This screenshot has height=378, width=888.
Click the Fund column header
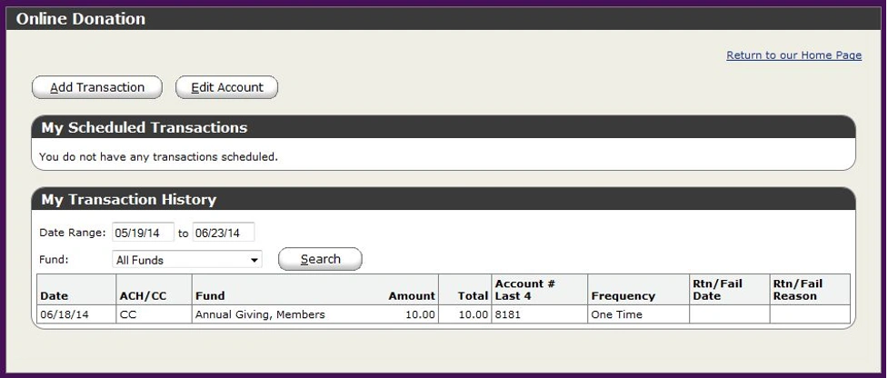[x=210, y=295]
